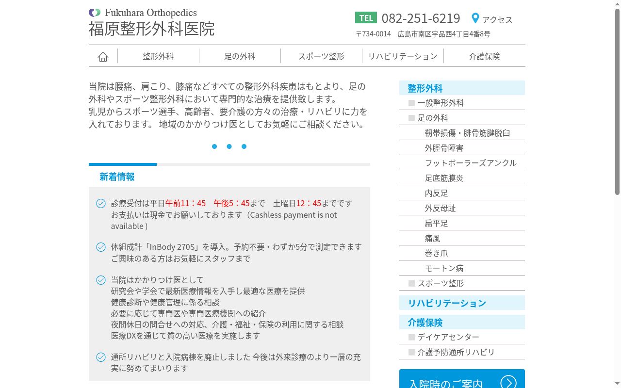Click check icon beside 通所リハビリ news item
The image size is (621, 388).
click(x=101, y=357)
